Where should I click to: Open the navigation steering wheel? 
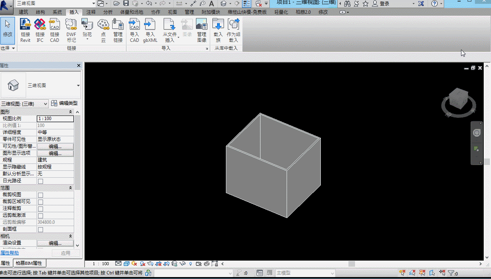point(476,133)
